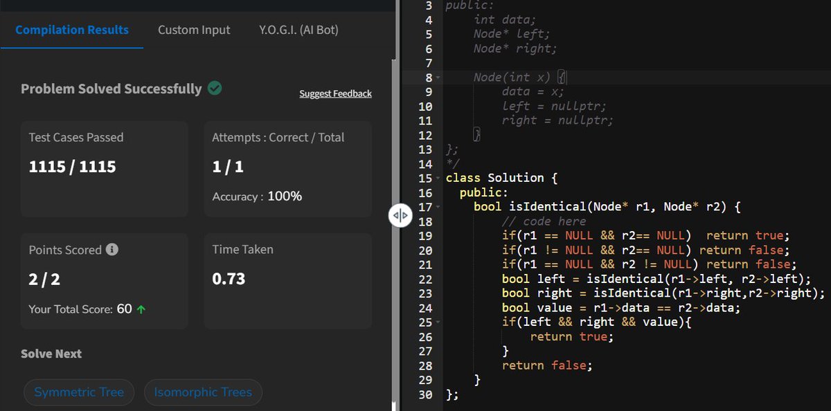Click the panel splitter handle icon
831x411 pixels.
(400, 215)
